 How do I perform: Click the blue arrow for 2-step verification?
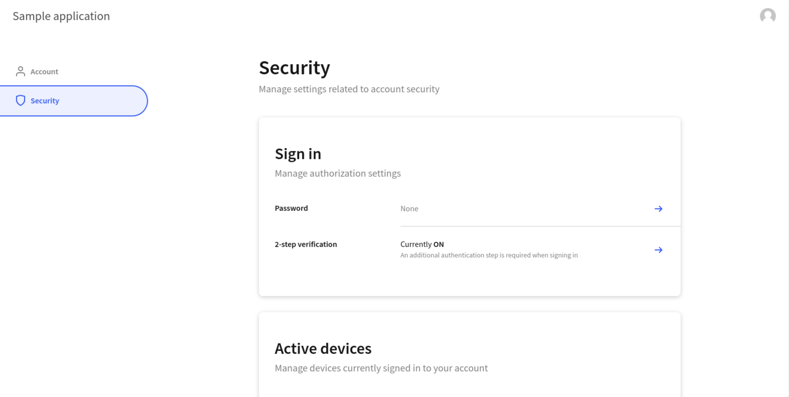(x=658, y=250)
